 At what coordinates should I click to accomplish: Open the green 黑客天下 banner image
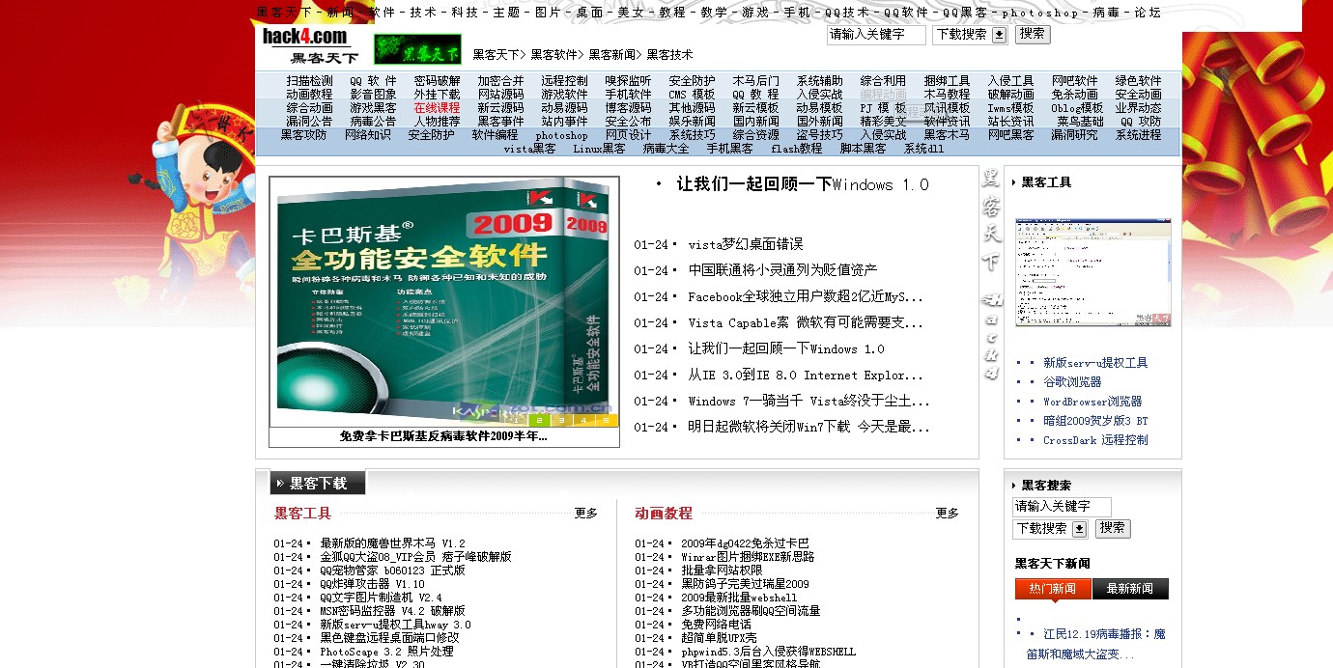pyautogui.click(x=417, y=50)
